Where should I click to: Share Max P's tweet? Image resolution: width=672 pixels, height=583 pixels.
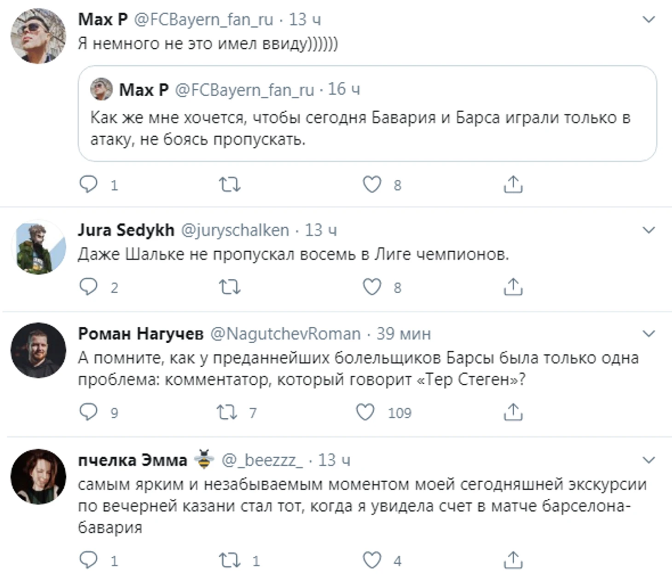(513, 185)
